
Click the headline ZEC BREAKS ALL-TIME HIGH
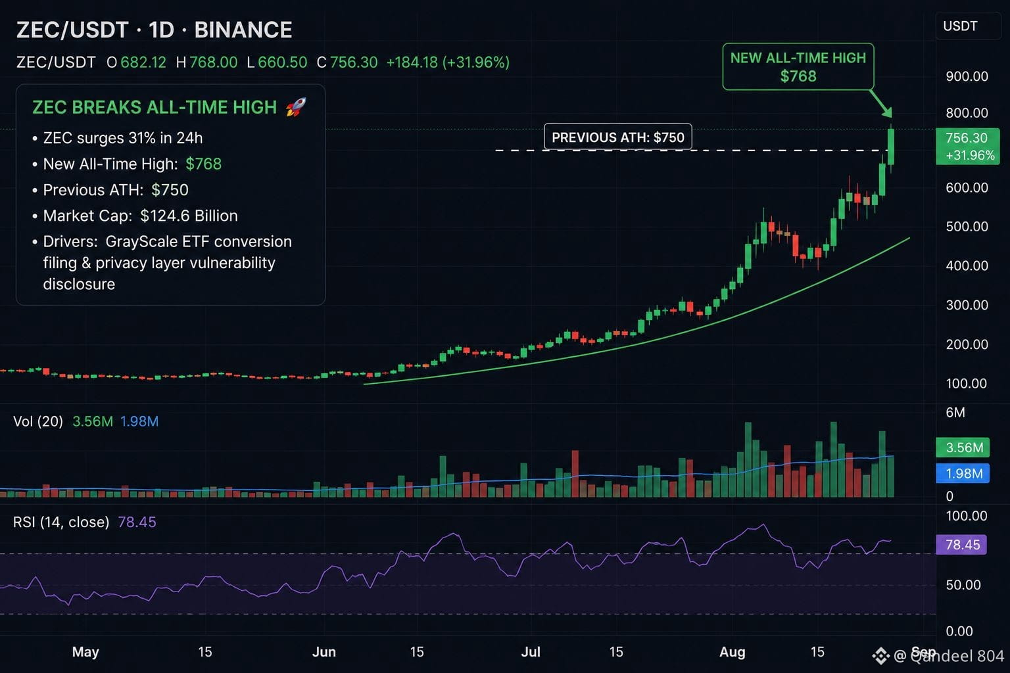155,107
